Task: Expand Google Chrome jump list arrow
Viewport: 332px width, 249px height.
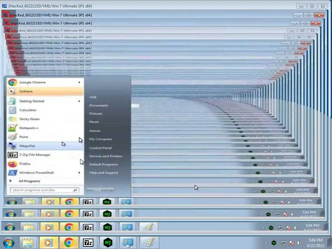Action: pyautogui.click(x=79, y=82)
